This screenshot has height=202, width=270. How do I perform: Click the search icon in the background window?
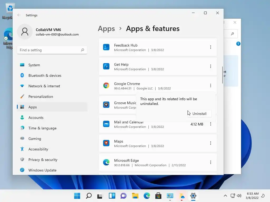pyautogui.click(x=233, y=34)
